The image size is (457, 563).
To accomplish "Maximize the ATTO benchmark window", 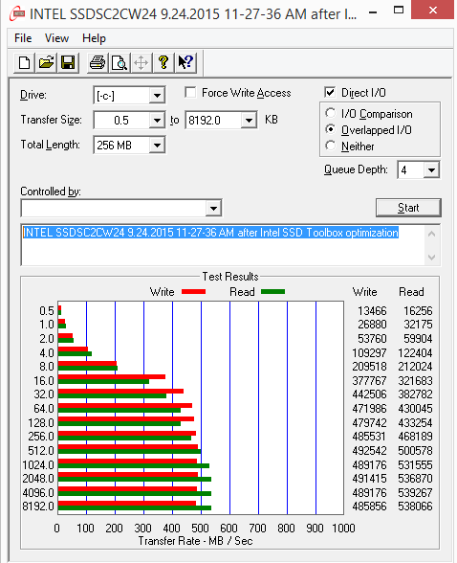I will [399, 10].
